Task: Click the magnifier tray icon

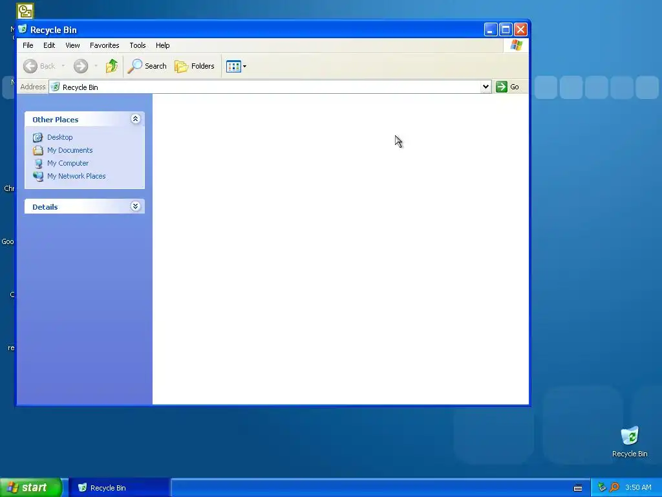Action: click(x=614, y=487)
